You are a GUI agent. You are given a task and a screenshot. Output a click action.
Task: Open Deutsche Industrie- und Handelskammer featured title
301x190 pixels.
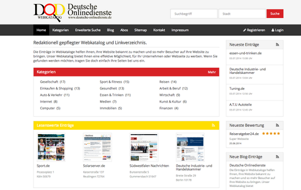[x=194, y=167]
